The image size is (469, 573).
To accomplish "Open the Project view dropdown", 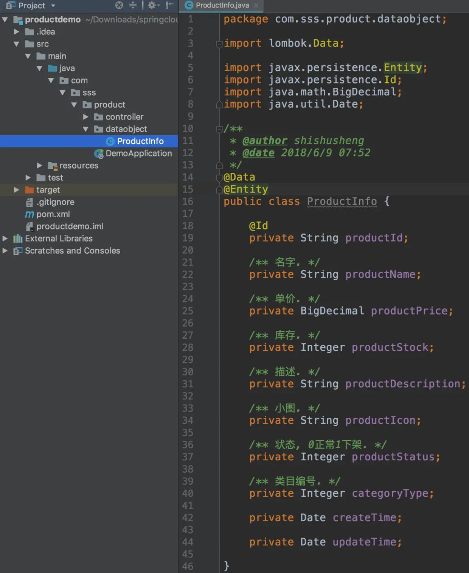I will click(53, 6).
